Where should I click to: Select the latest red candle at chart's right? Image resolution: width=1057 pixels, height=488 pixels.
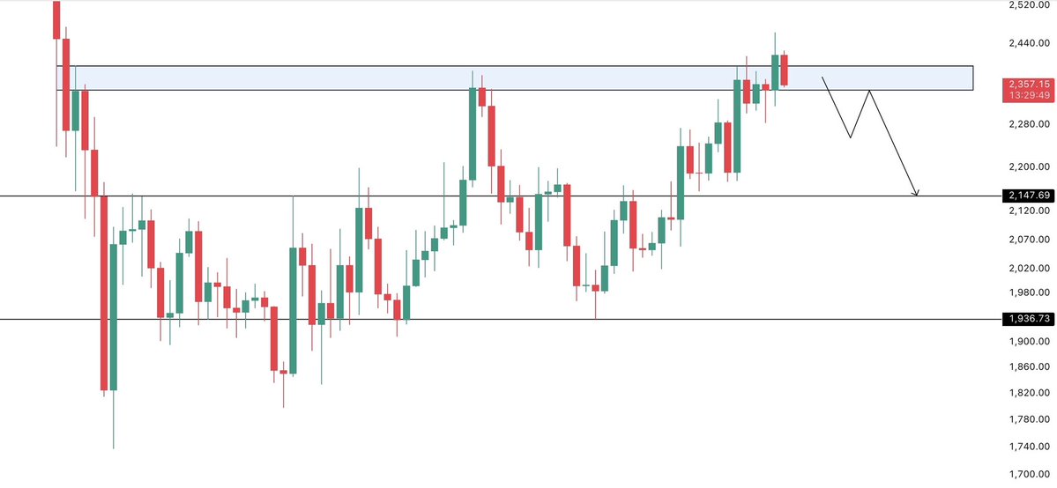tap(784, 70)
